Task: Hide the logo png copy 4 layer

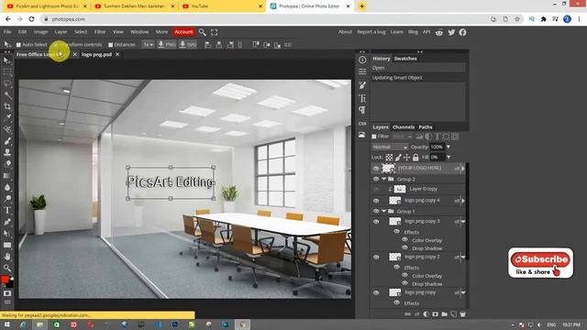Action: 376,201
